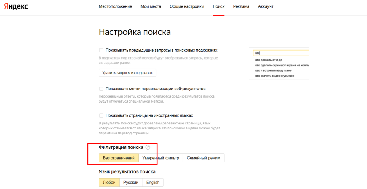Check the foreign language pages option
This screenshot has width=367, height=189.
pyautogui.click(x=101, y=115)
